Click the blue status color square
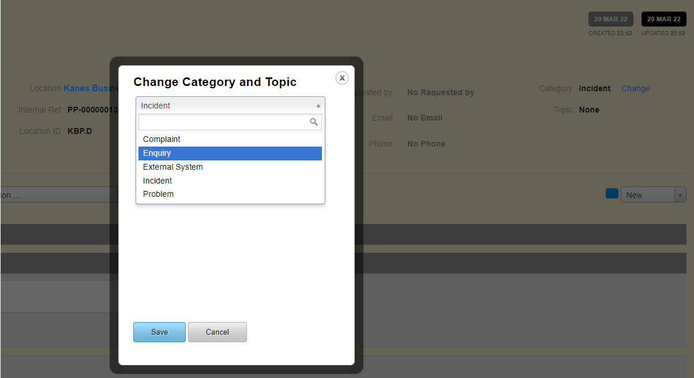Screen dimensions: 694x378 click(612, 194)
